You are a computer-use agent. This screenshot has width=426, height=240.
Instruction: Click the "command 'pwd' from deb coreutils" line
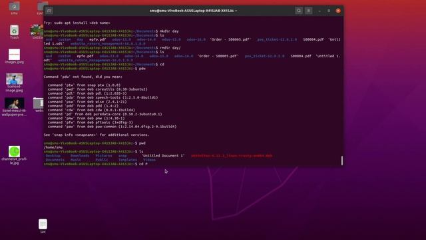pos(98,89)
